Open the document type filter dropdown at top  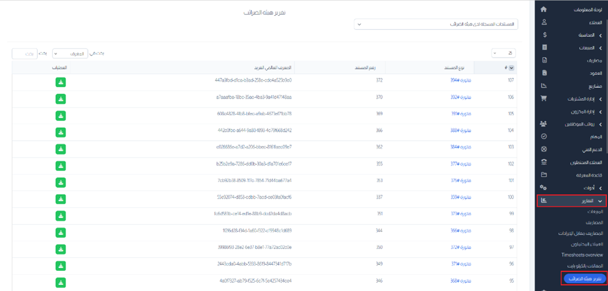point(436,25)
